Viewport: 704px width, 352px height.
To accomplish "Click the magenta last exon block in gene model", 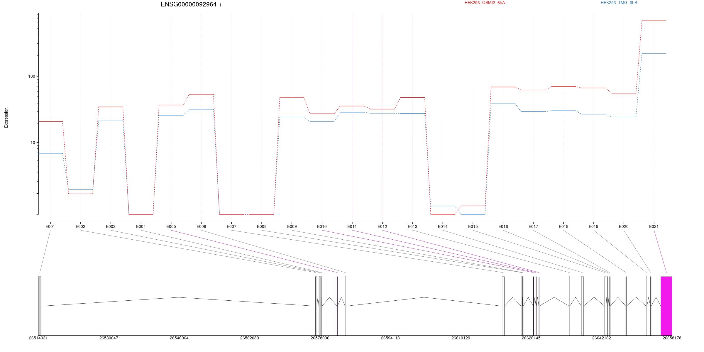I will [x=666, y=306].
